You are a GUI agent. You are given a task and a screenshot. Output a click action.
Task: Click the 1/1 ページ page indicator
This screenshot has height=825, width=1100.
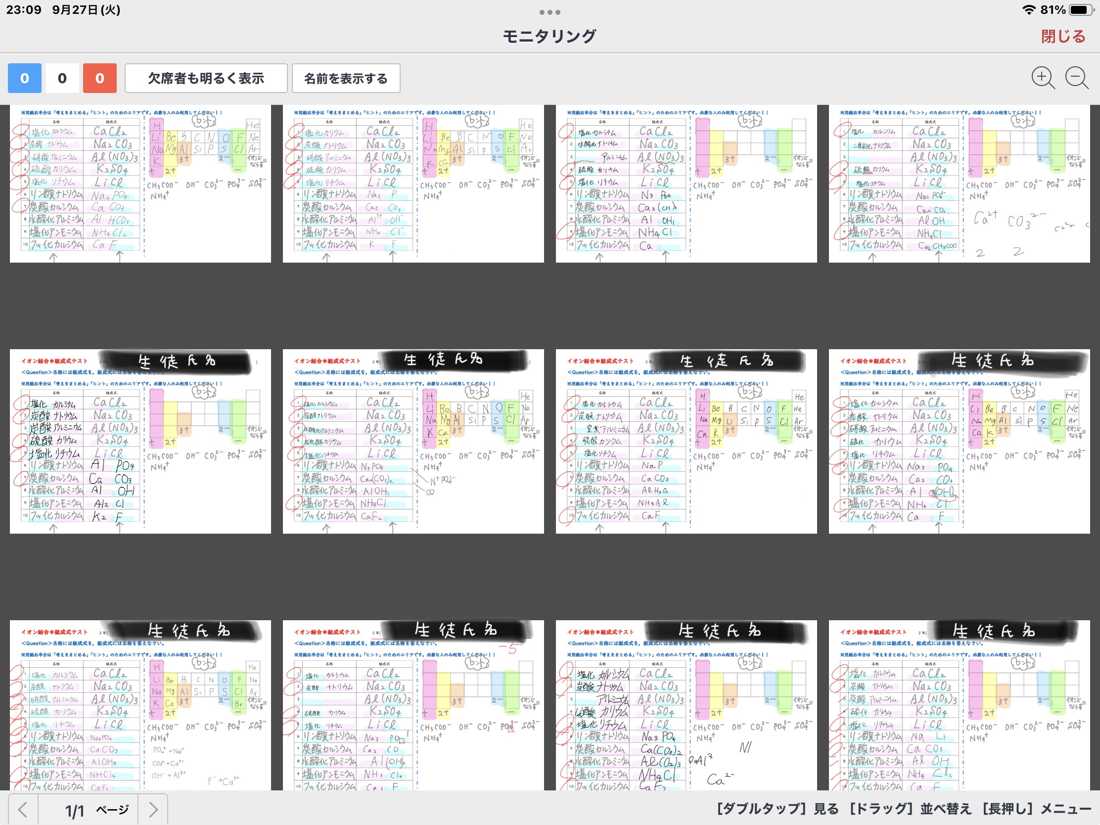click(94, 810)
